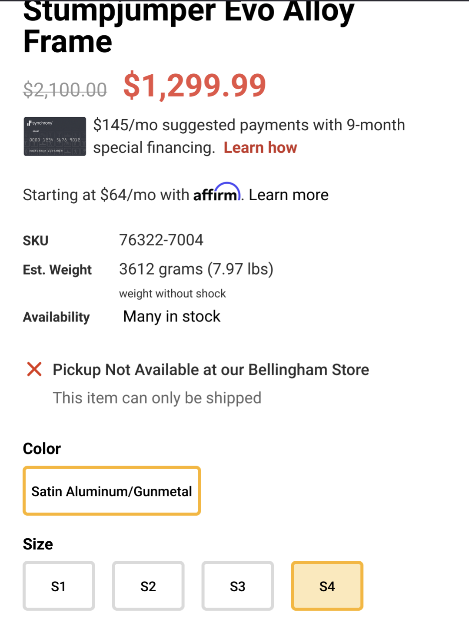
Task: Click the red X pickup unavailable icon
Action: pyautogui.click(x=34, y=369)
